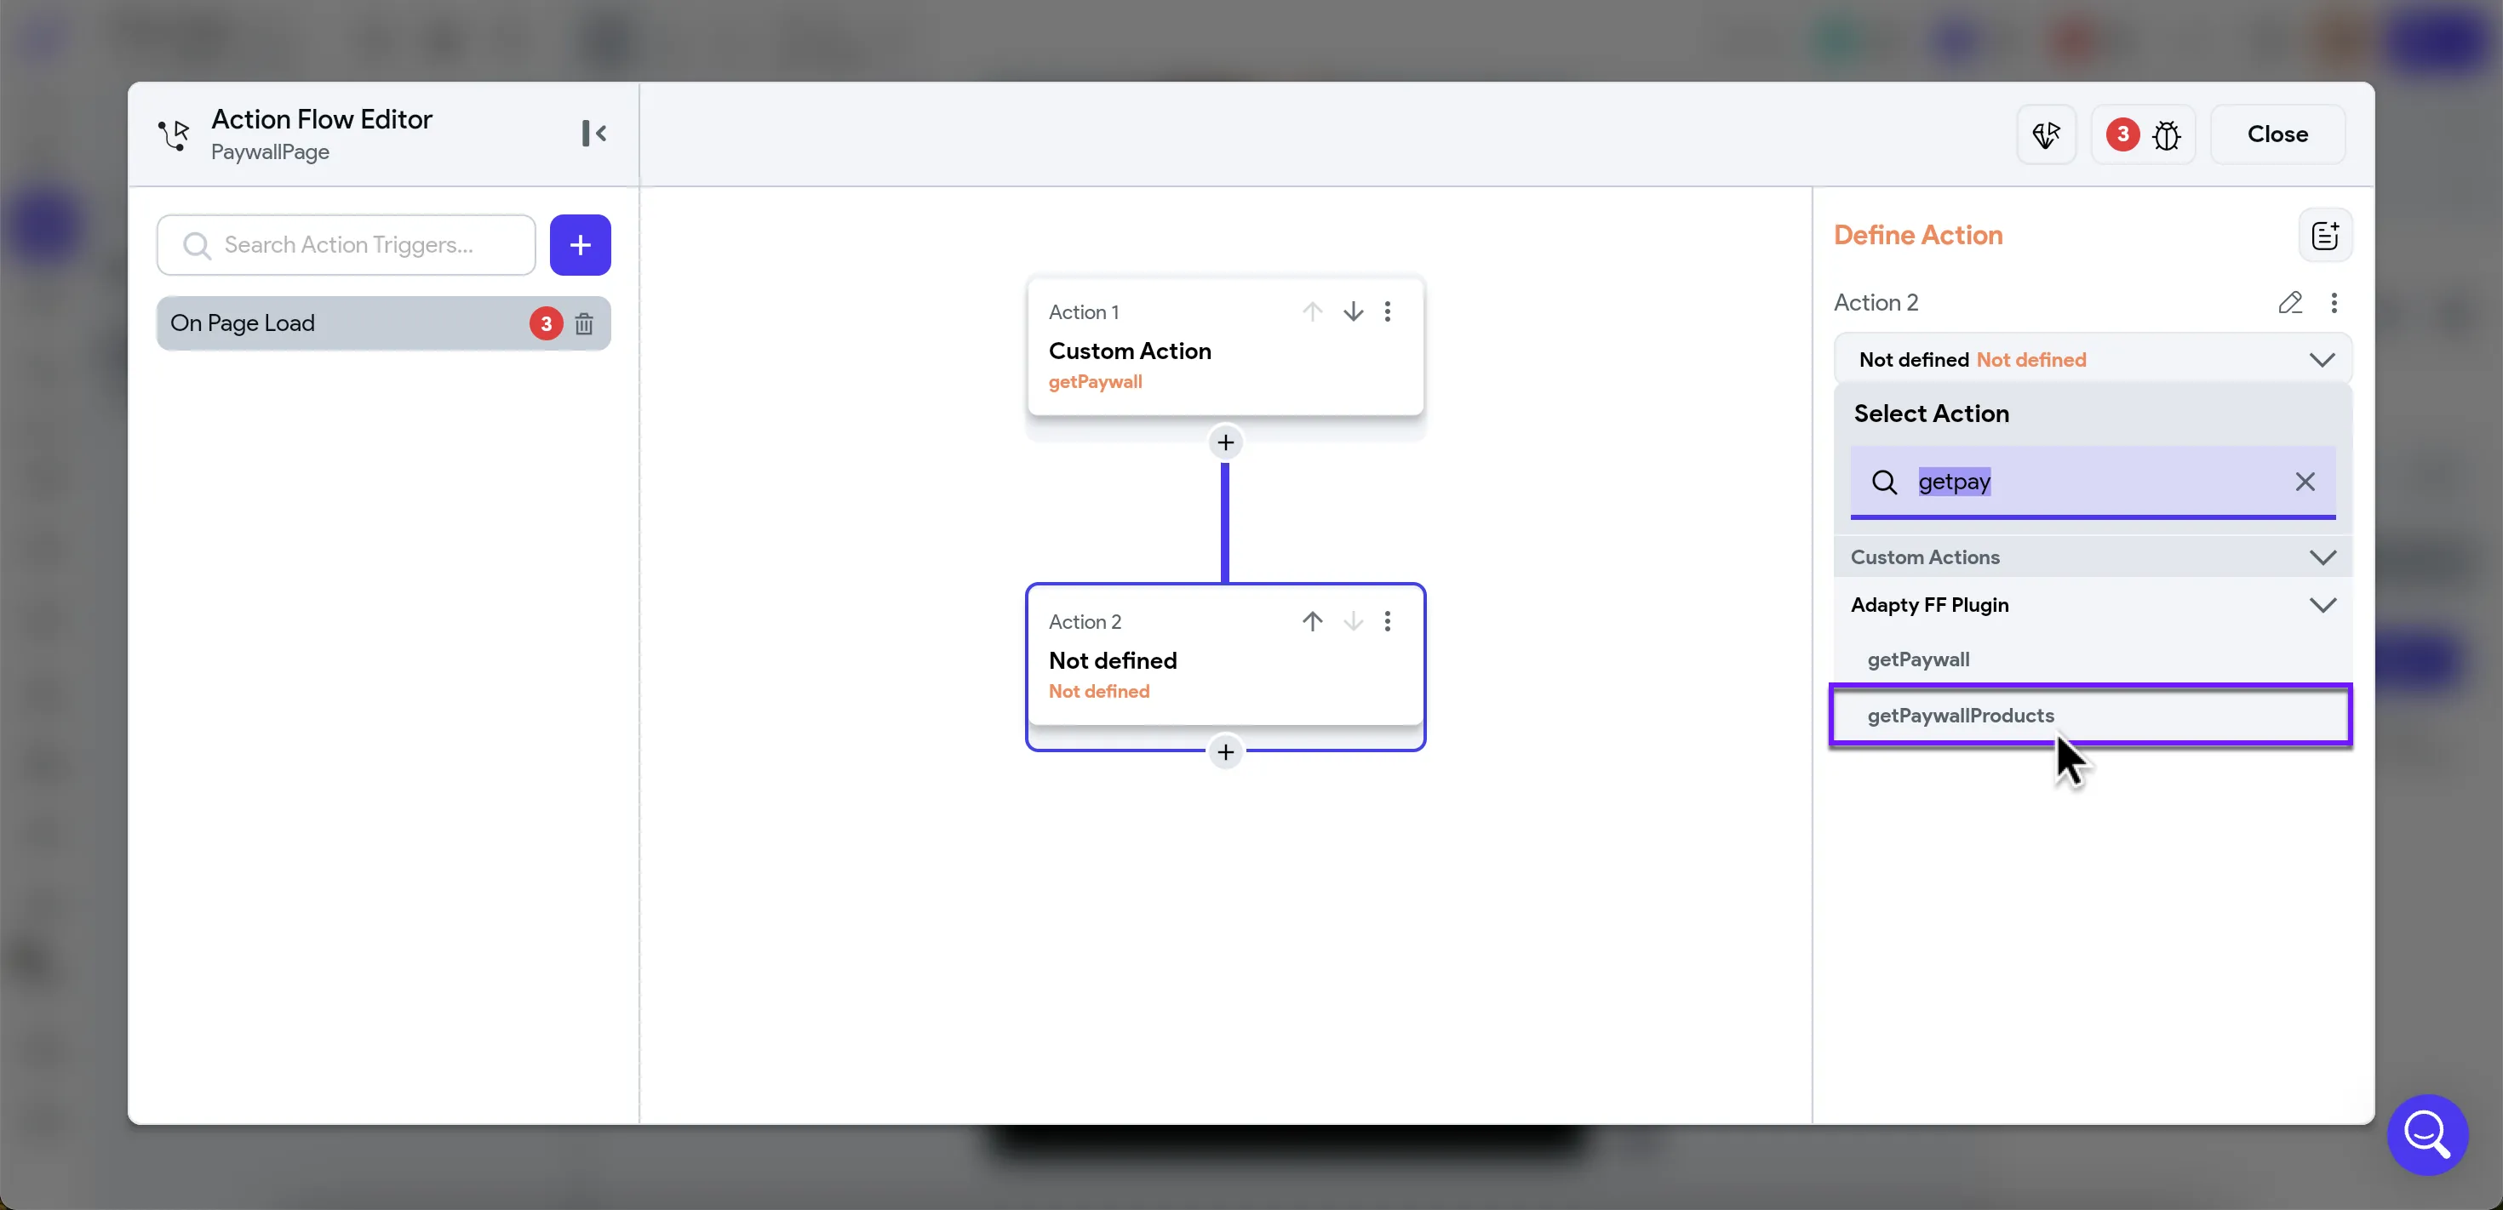Open the magnifier help button bottom-right
Image resolution: width=2503 pixels, height=1210 pixels.
(x=2426, y=1133)
